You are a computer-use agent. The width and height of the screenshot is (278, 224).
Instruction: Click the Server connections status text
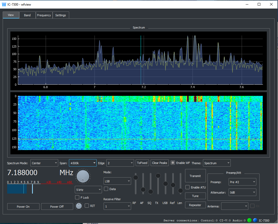(x=204, y=221)
